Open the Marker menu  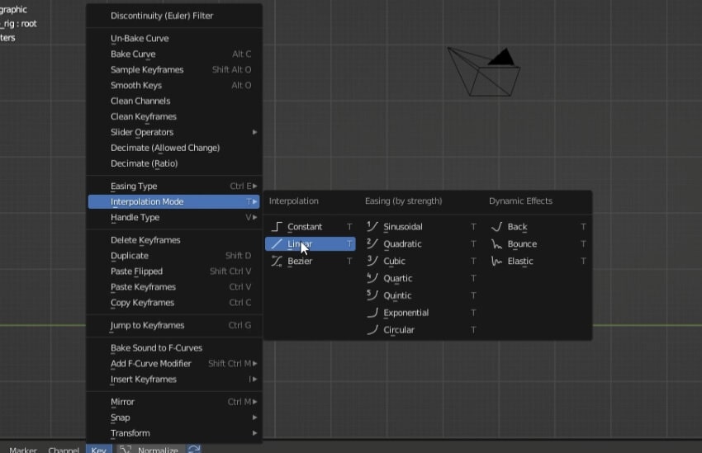point(23,450)
